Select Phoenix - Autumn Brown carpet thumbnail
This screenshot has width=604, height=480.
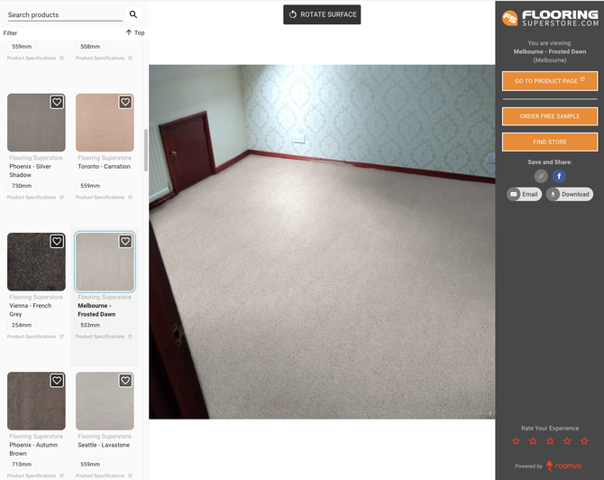[x=36, y=401]
